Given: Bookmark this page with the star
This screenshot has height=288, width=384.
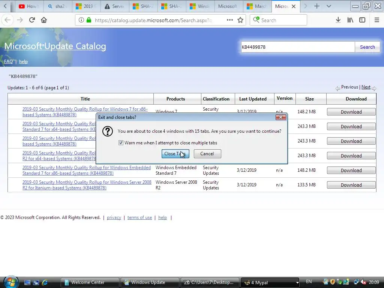Looking at the screenshot, I should pyautogui.click(x=240, y=20).
